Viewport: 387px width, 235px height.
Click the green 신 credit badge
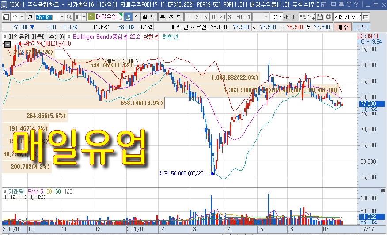click(91, 17)
